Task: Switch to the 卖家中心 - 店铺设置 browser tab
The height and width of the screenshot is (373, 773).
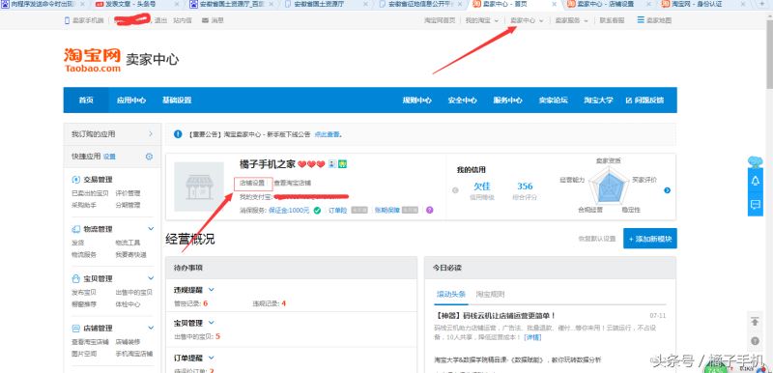Action: pyautogui.click(x=608, y=5)
